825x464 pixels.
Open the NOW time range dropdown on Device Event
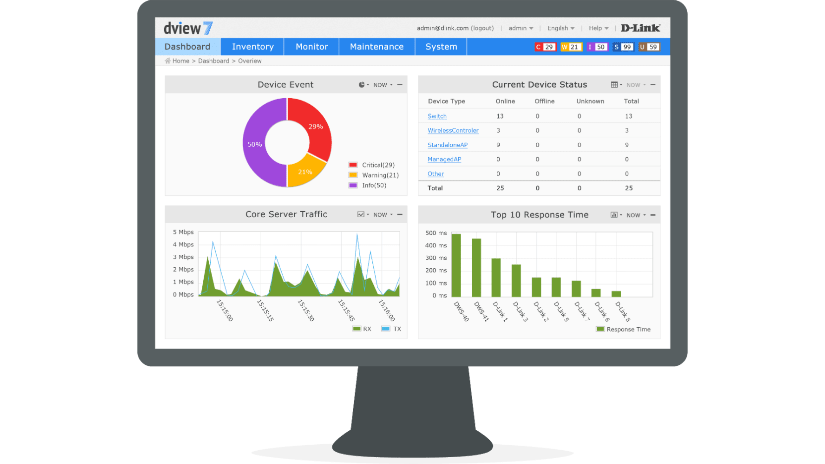tap(382, 84)
